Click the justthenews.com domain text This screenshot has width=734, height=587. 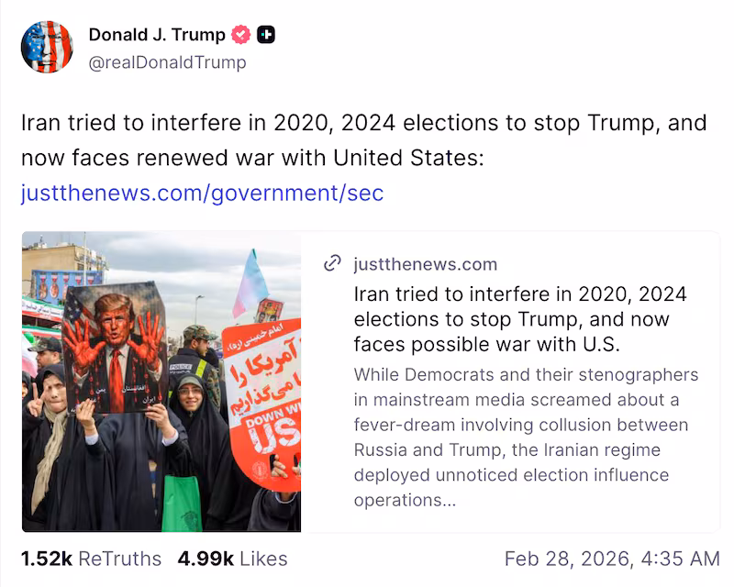(426, 264)
